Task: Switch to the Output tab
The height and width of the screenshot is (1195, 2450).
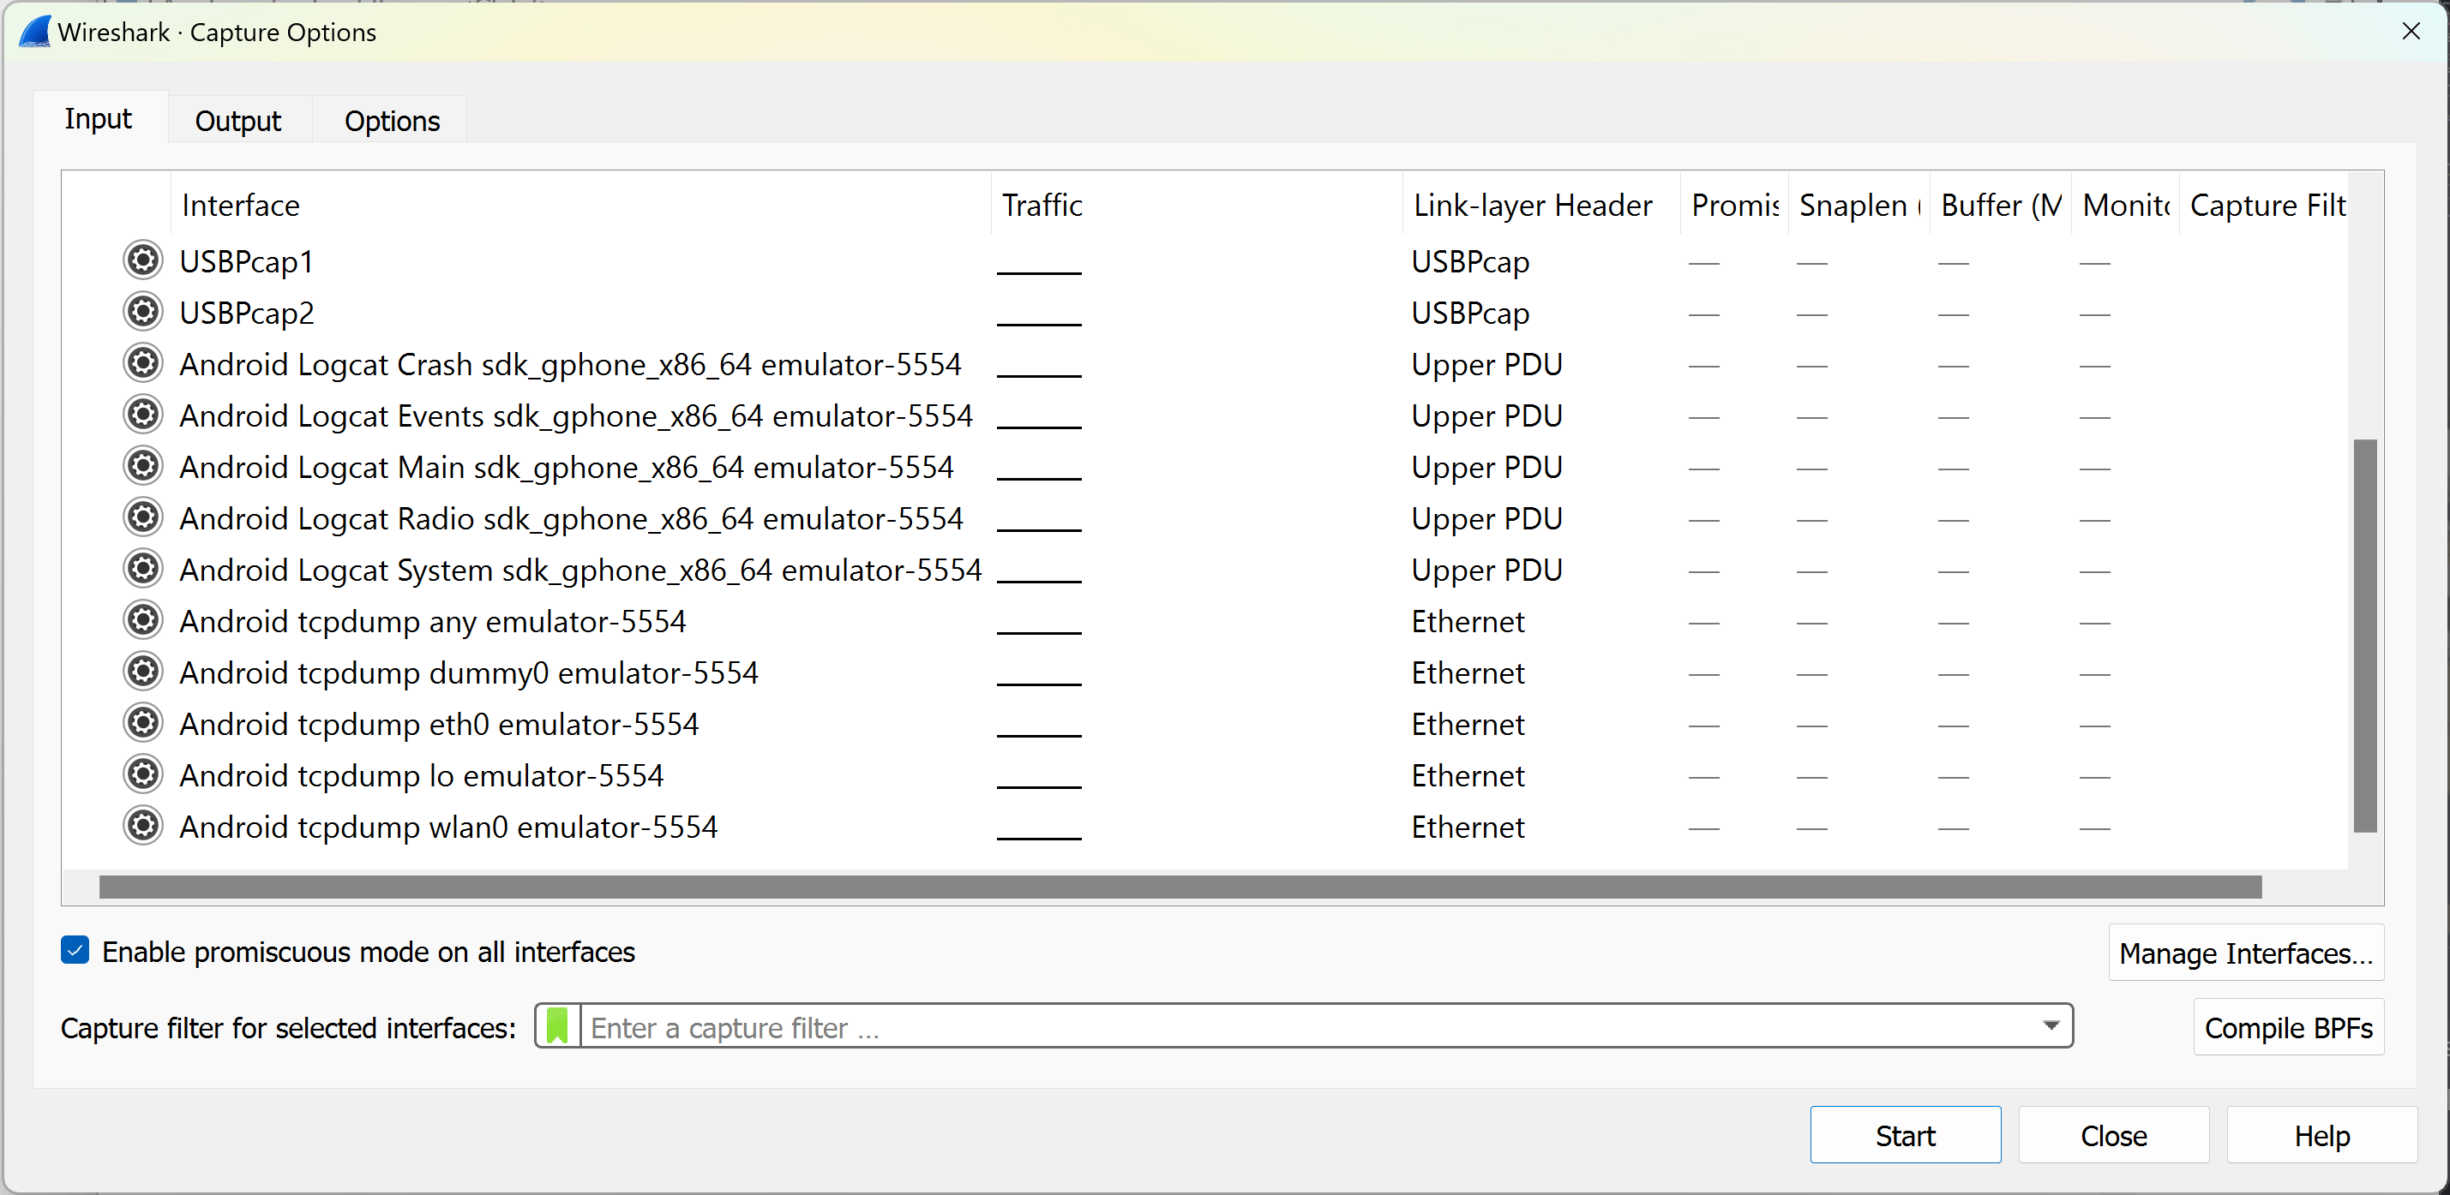Action: pos(237,120)
